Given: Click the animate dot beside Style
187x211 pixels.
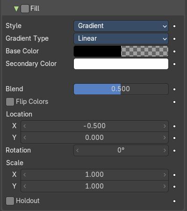Looking at the screenshot, I should (174, 26).
